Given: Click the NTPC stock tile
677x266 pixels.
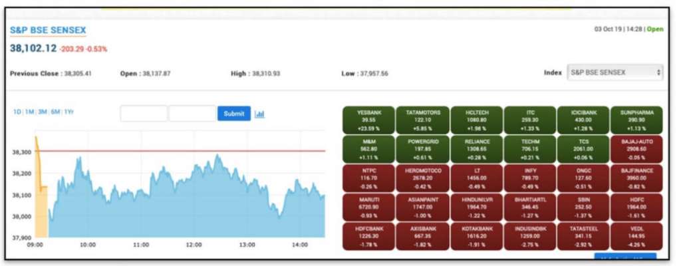Looking at the screenshot, I should pos(369,178).
